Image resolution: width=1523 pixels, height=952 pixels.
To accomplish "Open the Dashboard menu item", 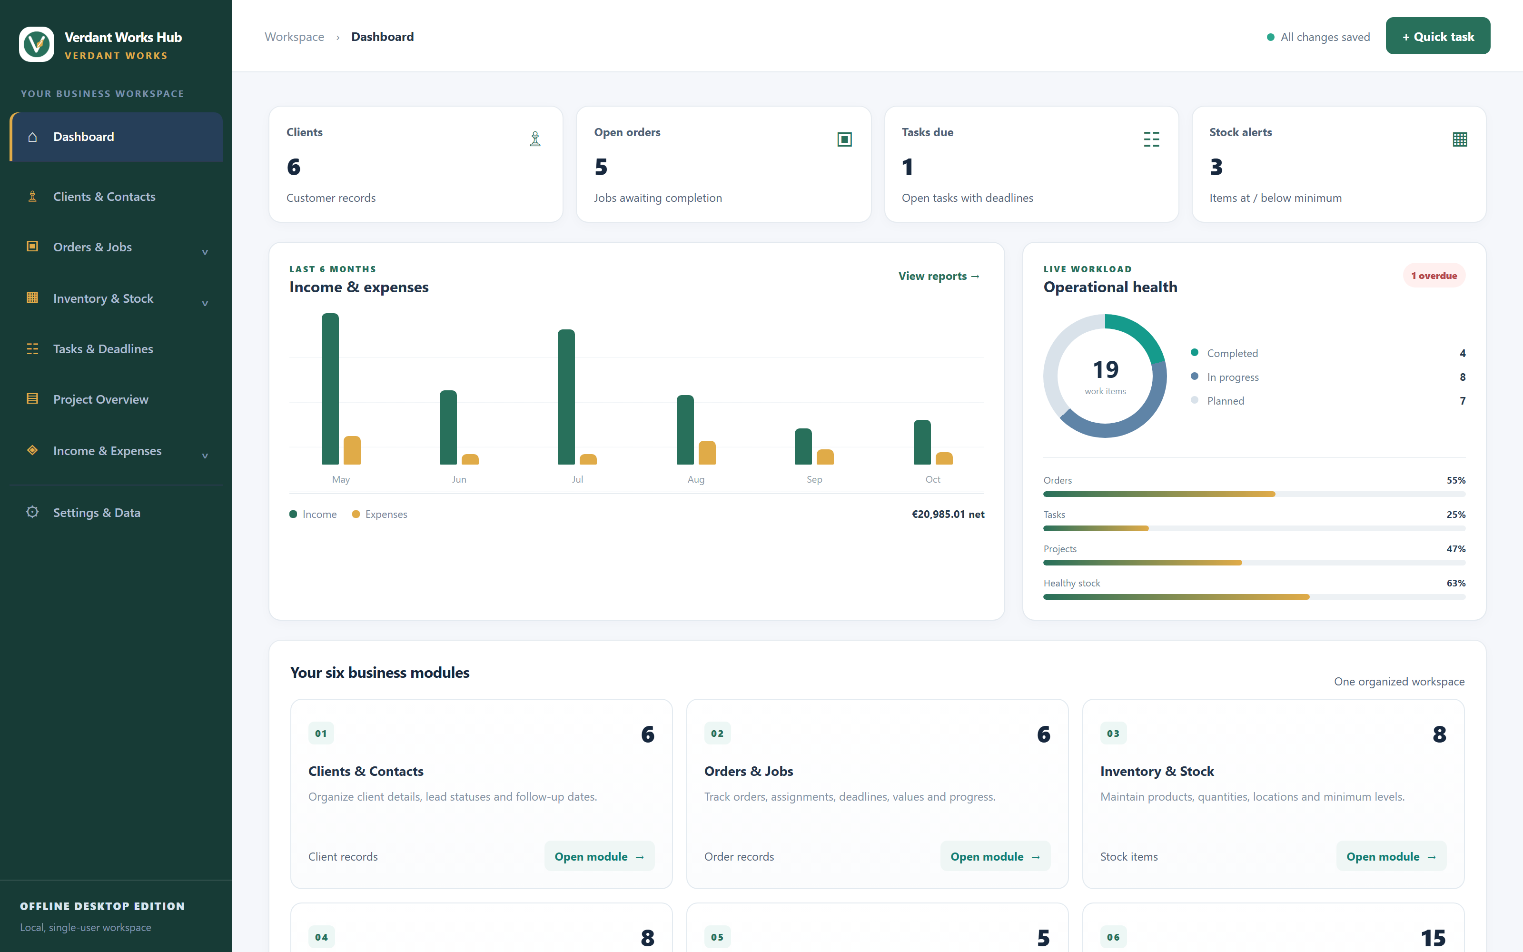I will [117, 137].
